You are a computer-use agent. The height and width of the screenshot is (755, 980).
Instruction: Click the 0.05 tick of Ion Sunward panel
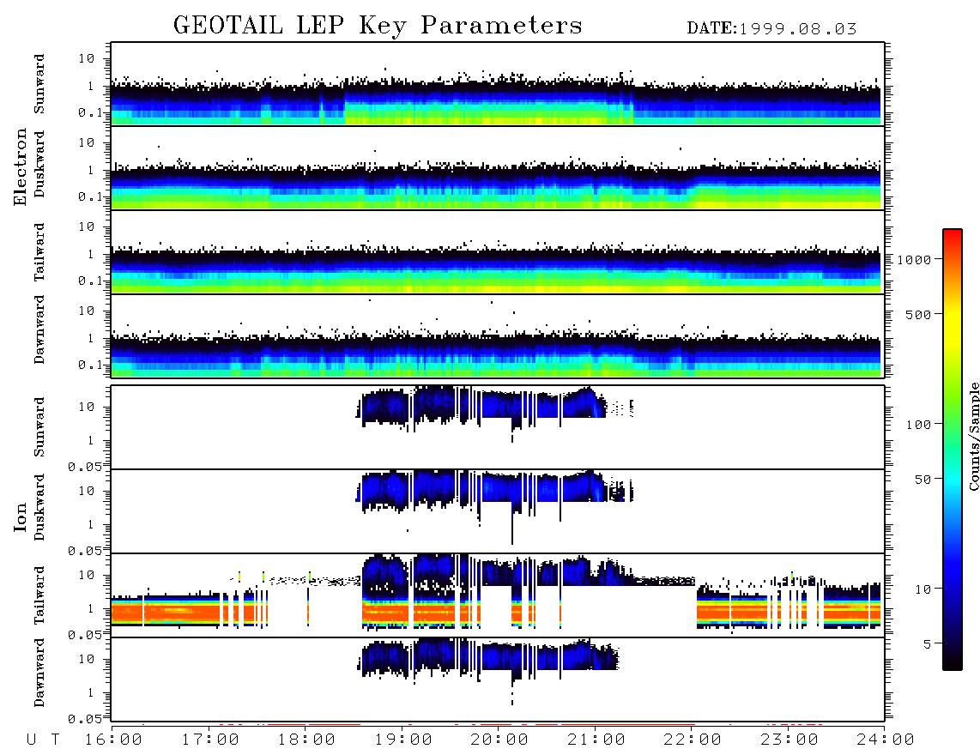(x=85, y=466)
